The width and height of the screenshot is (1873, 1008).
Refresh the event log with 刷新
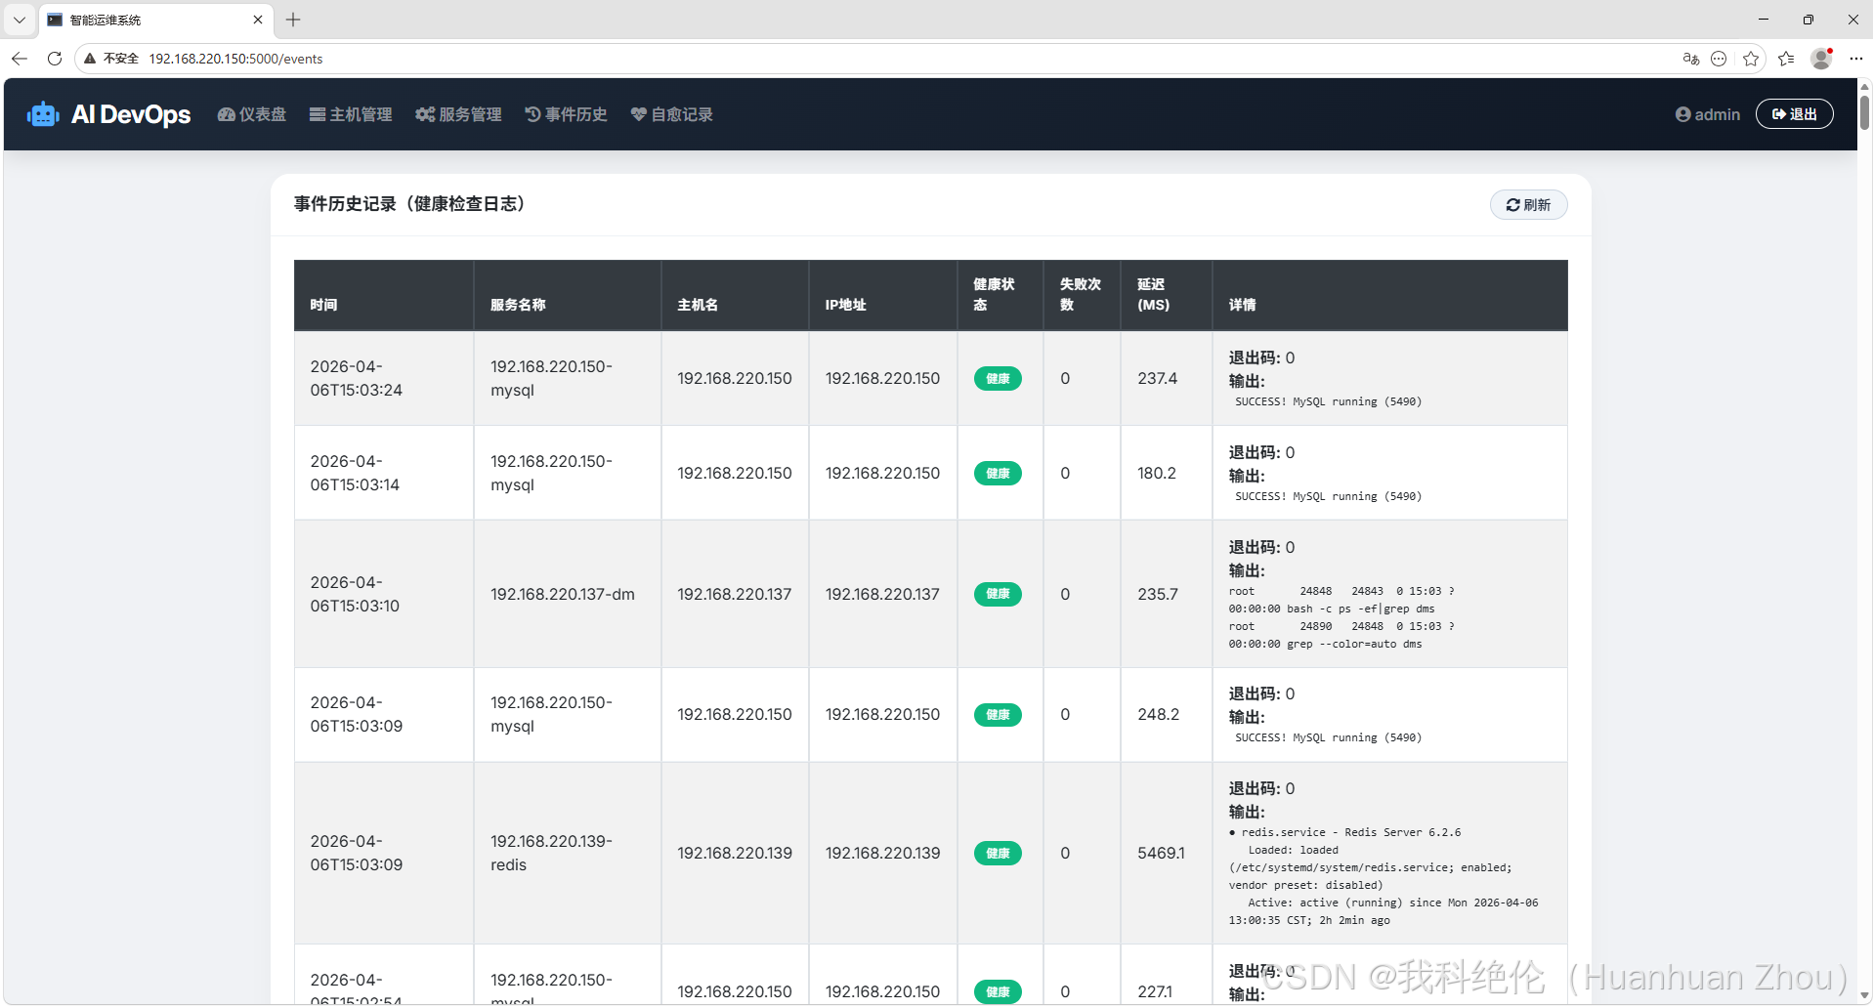pos(1528,204)
